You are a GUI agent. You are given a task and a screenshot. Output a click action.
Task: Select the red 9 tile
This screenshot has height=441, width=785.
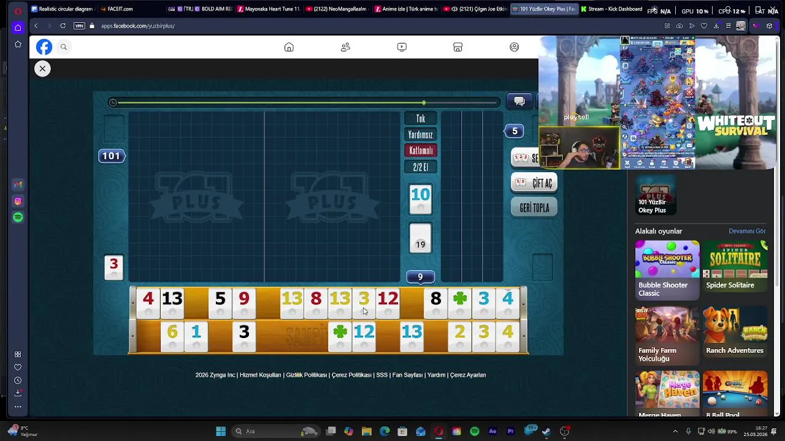[x=243, y=303]
